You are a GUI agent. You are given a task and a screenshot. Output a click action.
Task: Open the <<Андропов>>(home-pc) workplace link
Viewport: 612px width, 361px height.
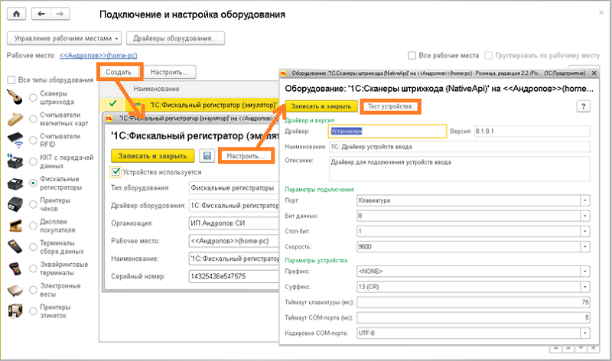(99, 55)
